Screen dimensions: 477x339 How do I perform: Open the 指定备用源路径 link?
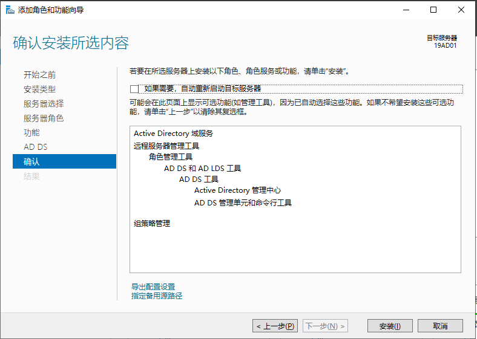click(157, 295)
